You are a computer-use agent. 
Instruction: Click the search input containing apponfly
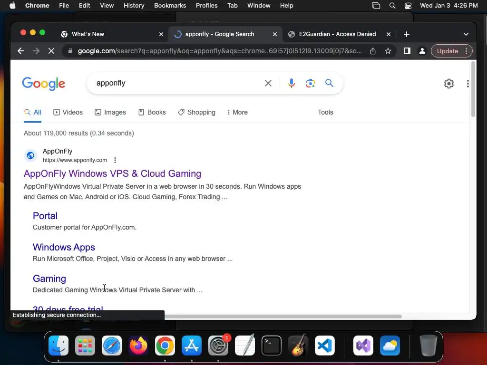point(177,83)
